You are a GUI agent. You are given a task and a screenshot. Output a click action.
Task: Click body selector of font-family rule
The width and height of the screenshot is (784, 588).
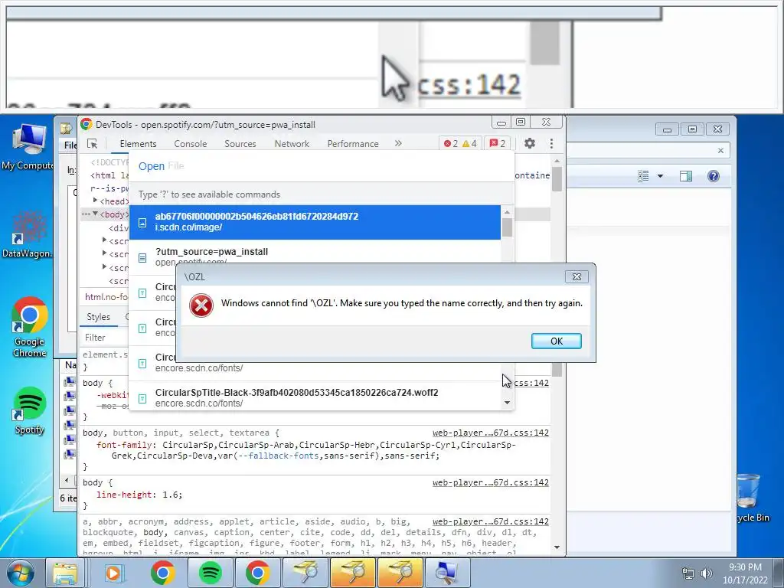click(93, 433)
